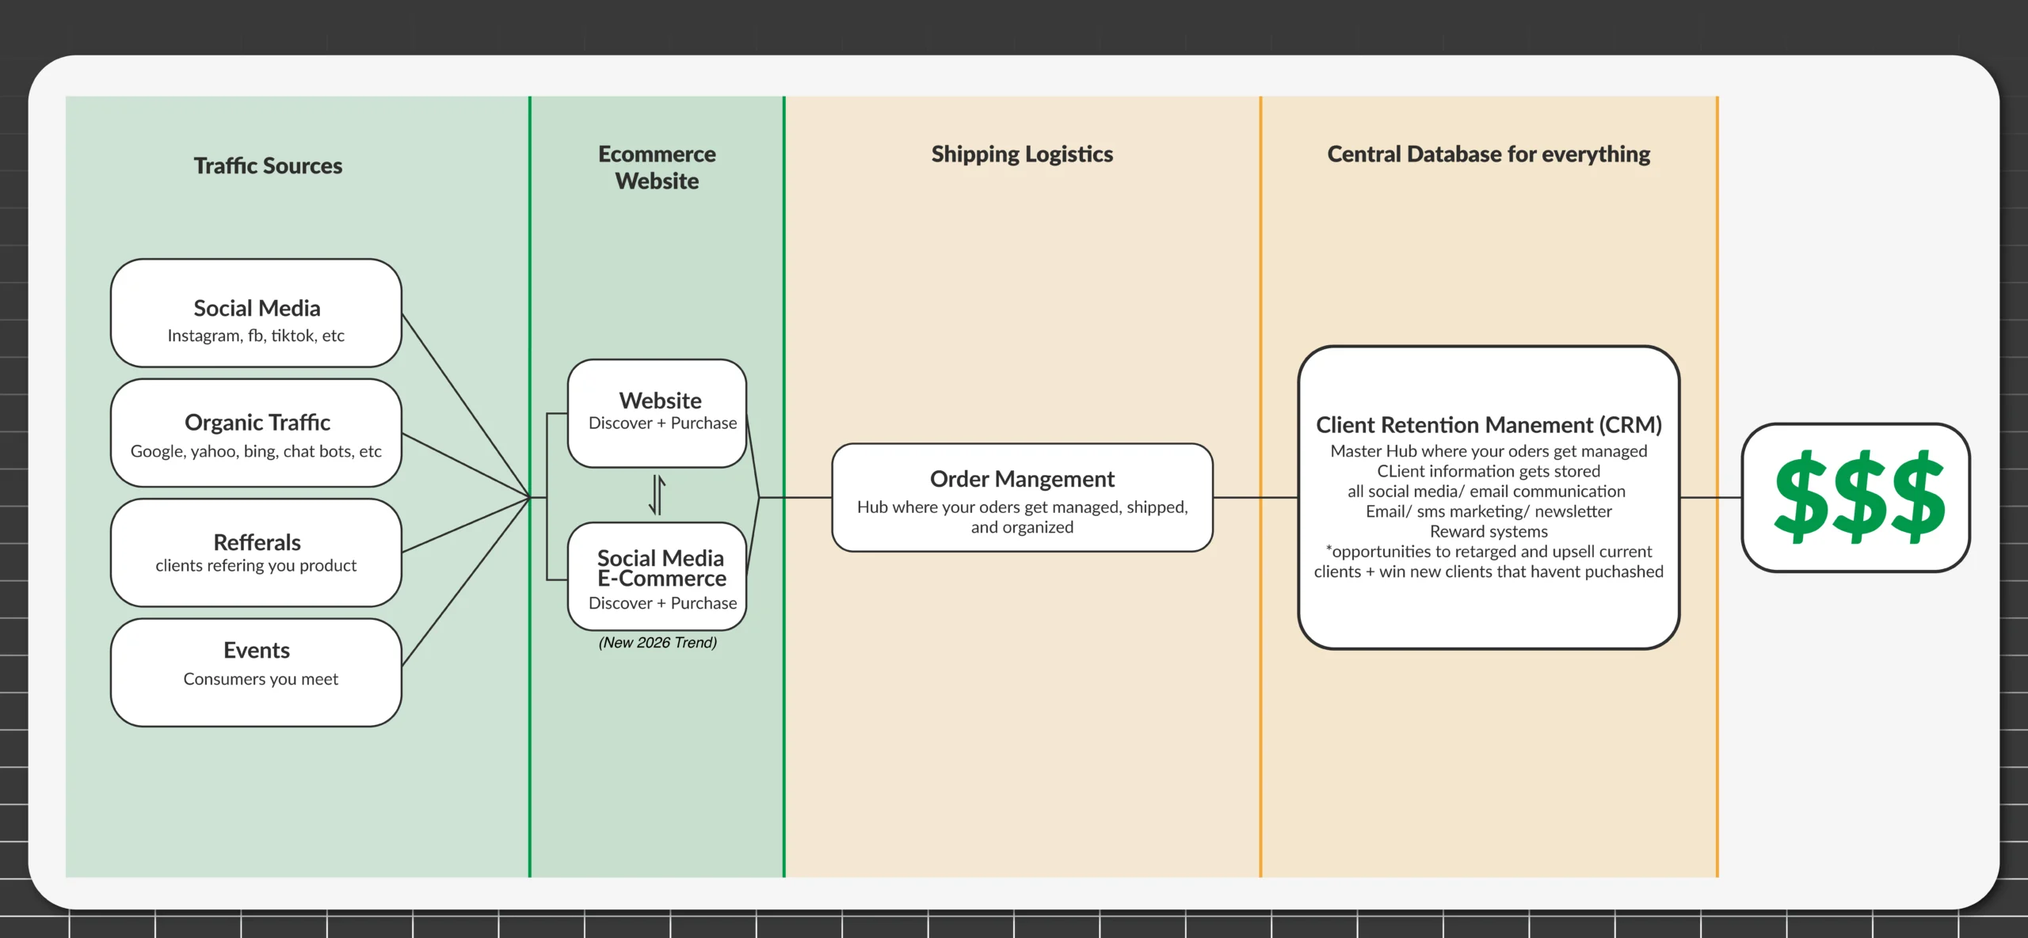Click the connector joining CRM to the $$$ symbol
2028x938 pixels.
(x=1719, y=499)
